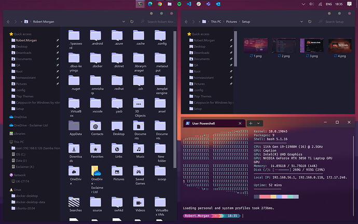Close the User Powershell tab
The width and height of the screenshot is (358, 224).
pyautogui.click(x=240, y=123)
